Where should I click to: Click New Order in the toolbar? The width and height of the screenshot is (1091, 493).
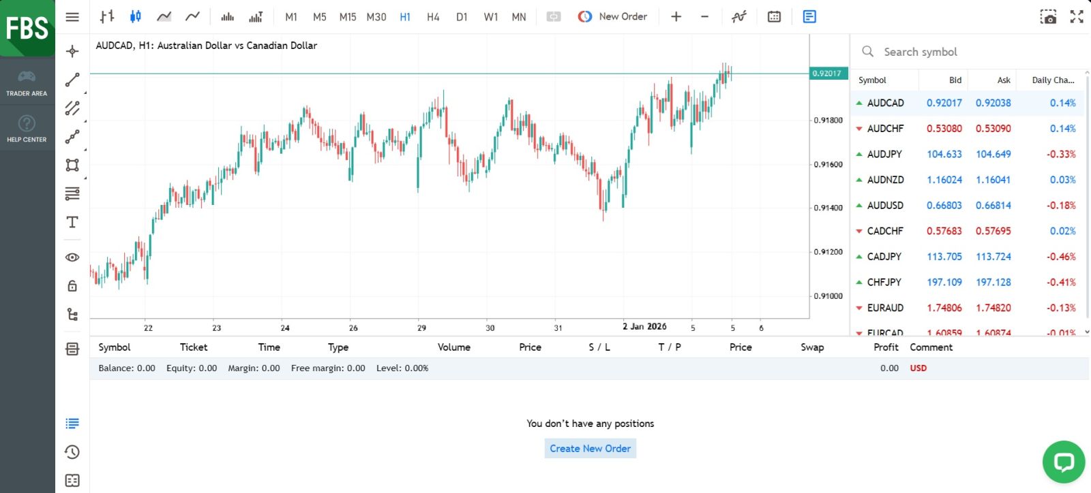coord(613,16)
